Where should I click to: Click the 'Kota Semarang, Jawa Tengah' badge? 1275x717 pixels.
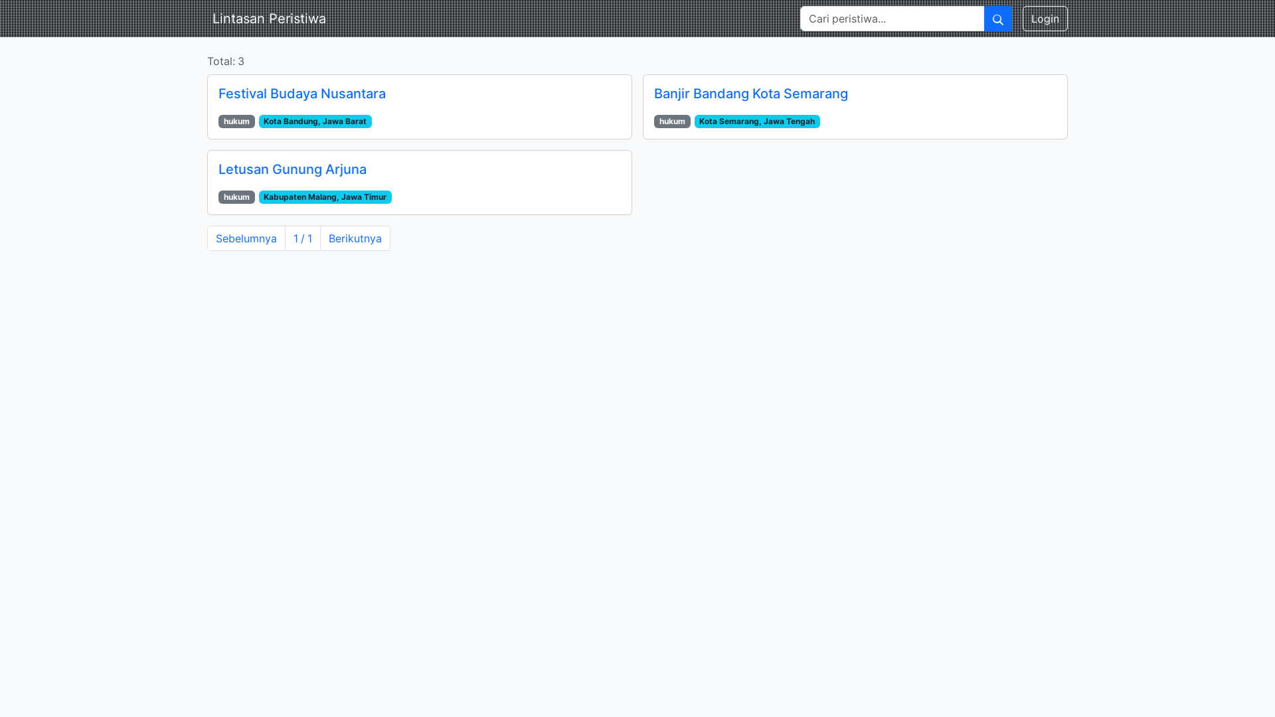tap(757, 121)
